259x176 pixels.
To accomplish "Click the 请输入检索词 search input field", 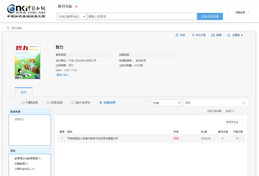I will tap(142, 17).
